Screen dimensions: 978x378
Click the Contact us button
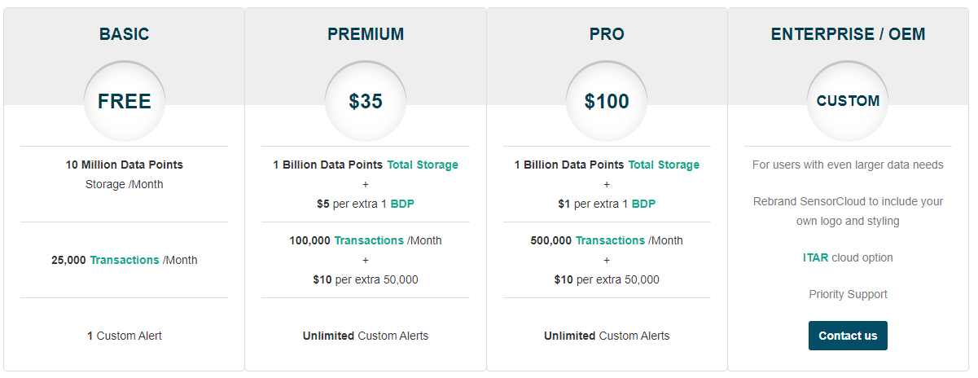[848, 336]
